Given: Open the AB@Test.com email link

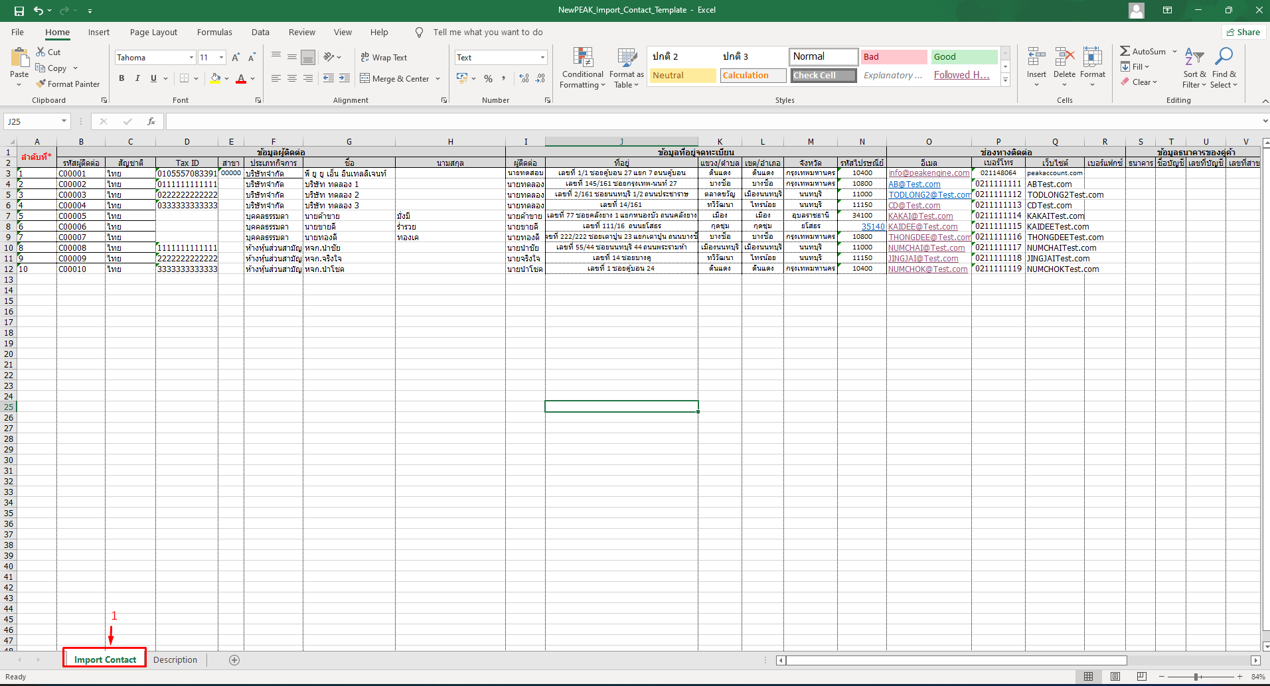Looking at the screenshot, I should click(x=914, y=184).
